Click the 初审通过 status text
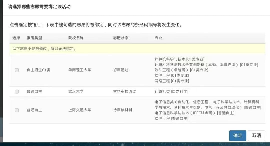The height and width of the screenshot is (146, 270). [121, 70]
